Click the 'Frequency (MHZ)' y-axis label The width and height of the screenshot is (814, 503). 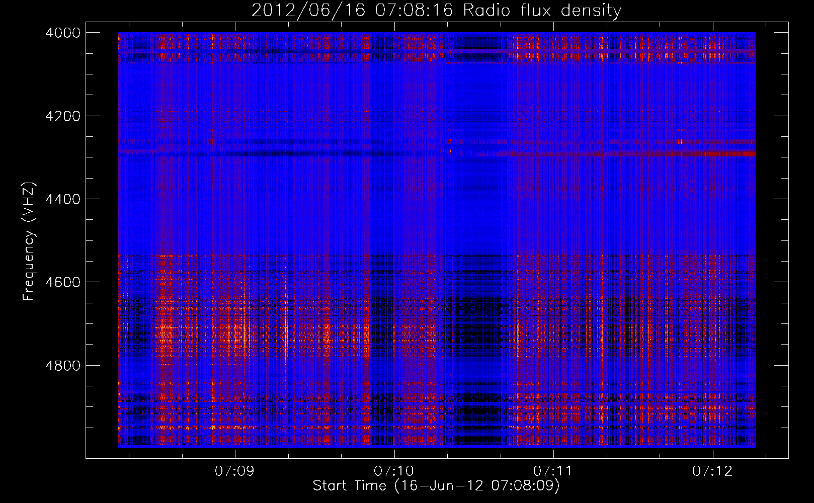point(29,241)
